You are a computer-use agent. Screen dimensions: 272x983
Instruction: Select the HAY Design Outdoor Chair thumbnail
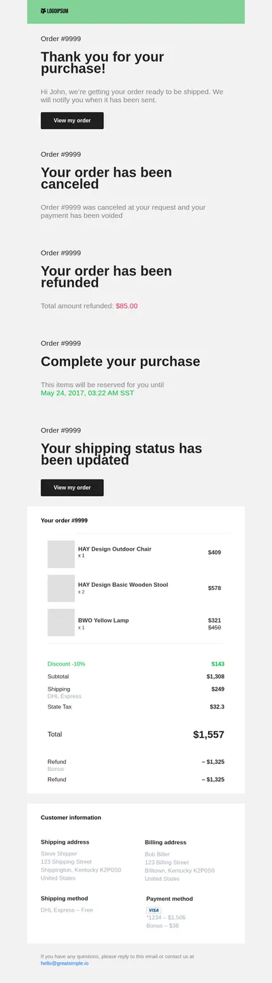(x=61, y=554)
